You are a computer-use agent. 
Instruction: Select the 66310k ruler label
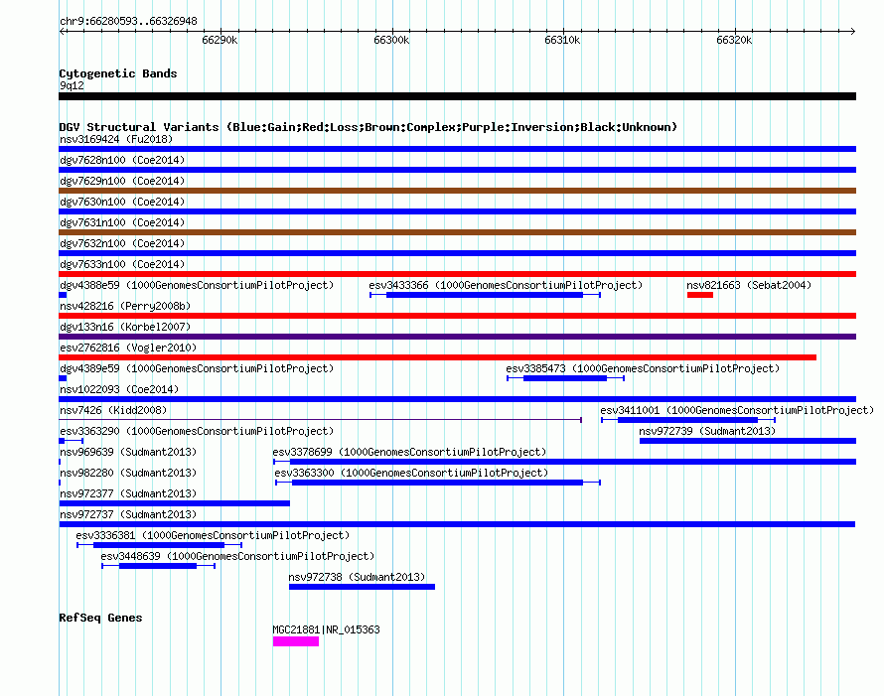click(x=562, y=40)
